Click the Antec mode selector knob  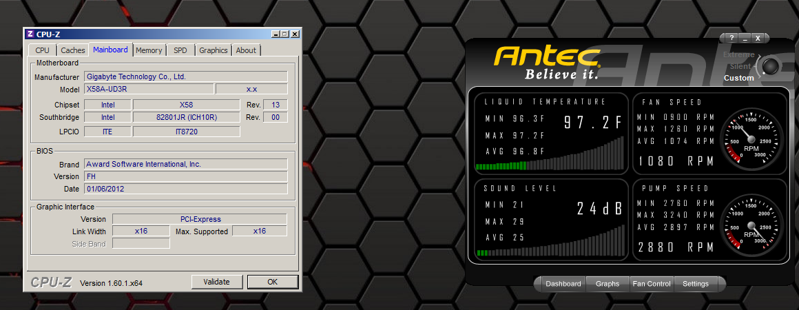coord(771,66)
